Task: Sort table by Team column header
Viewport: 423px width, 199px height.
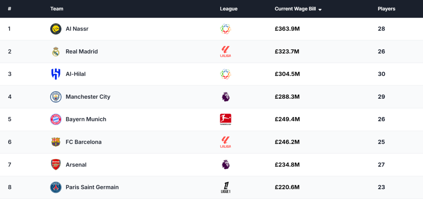Action: [x=57, y=9]
